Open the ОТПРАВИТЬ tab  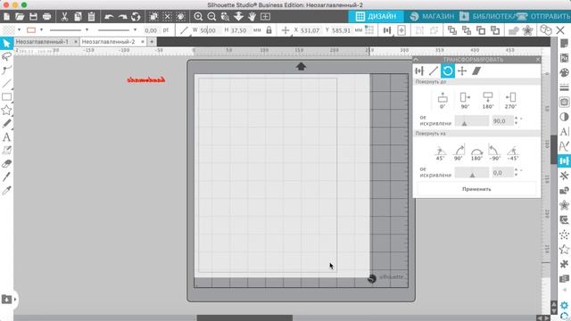tap(544, 16)
